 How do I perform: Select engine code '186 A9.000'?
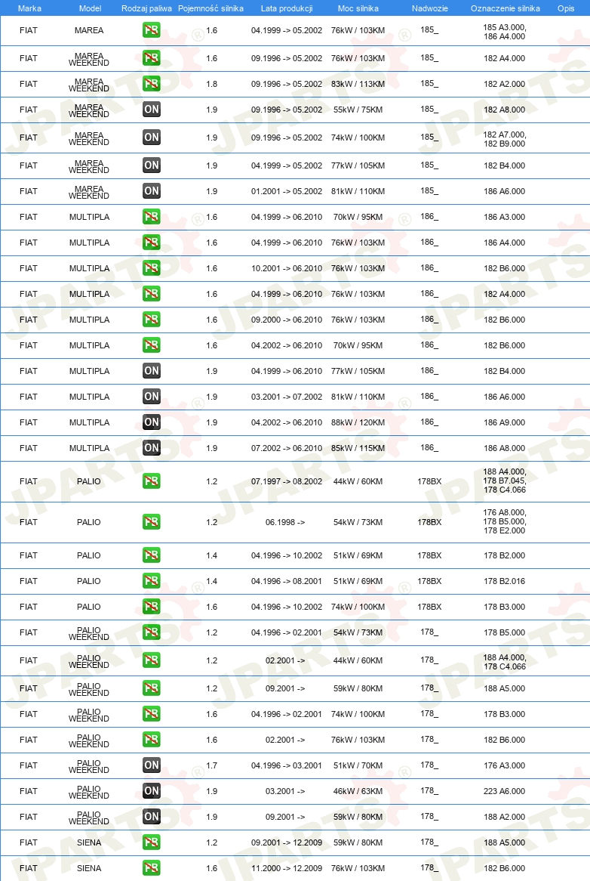coord(505,422)
